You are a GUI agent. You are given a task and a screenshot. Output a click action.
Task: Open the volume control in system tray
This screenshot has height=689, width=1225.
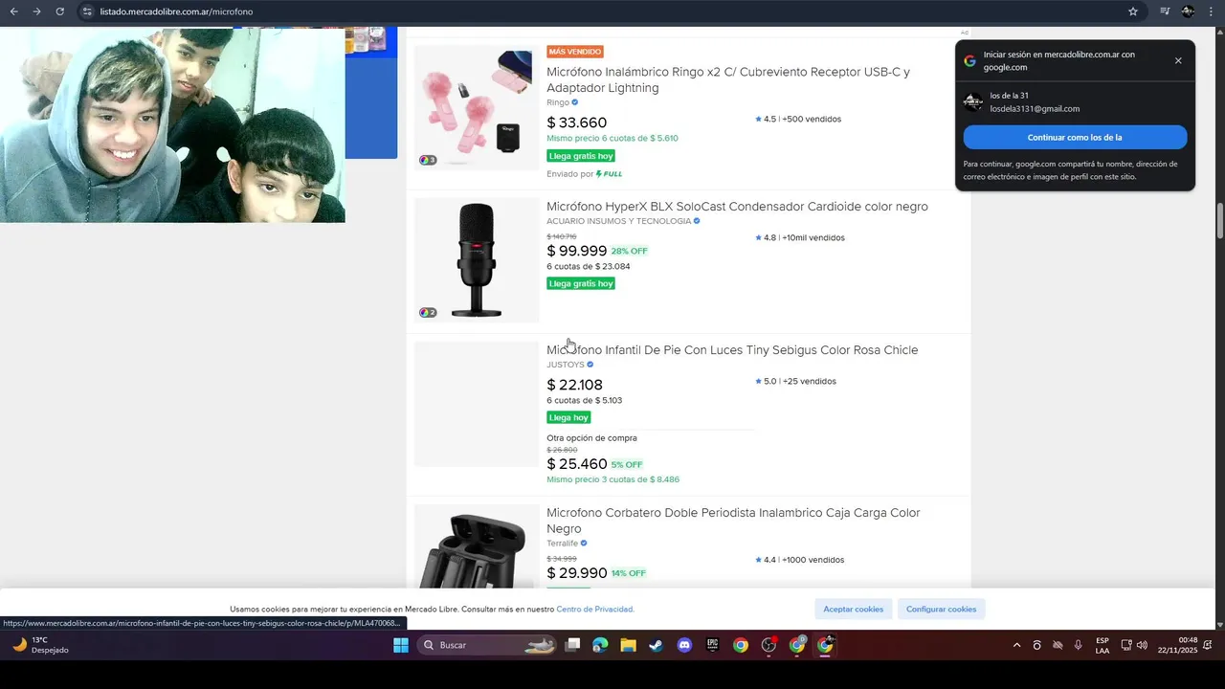tap(1142, 645)
